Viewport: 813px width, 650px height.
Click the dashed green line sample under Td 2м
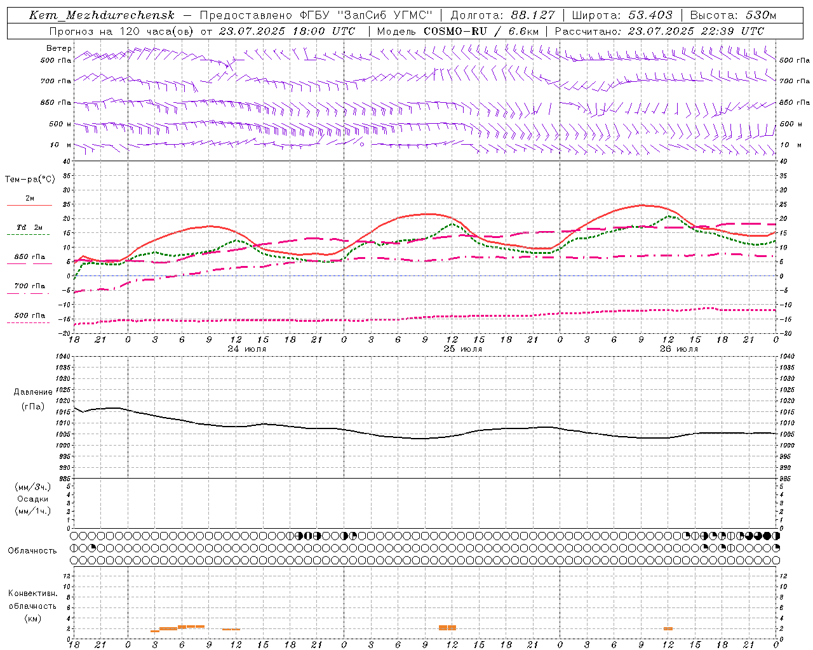coord(29,235)
